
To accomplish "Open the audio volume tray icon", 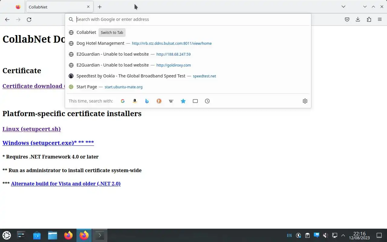I will [325, 235].
